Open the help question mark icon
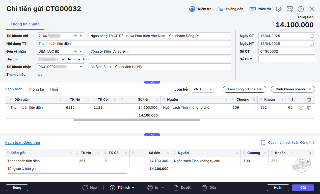320x194 pixels. click(x=301, y=9)
